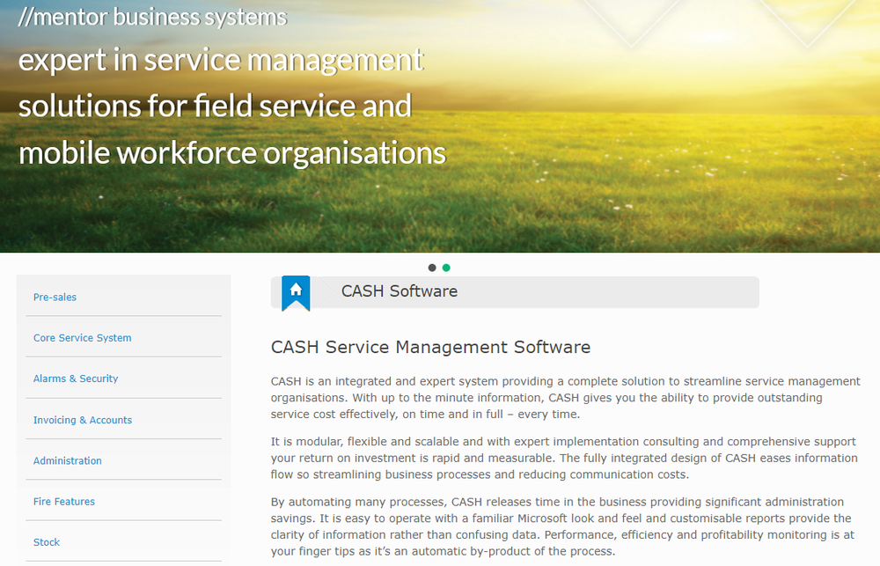Click banner line 'mobile workforce organisations'

click(232, 153)
